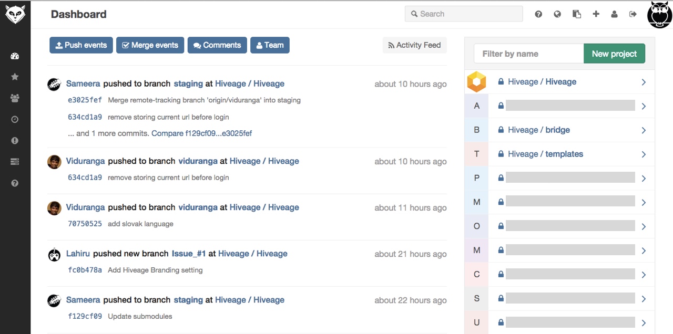Expand chevron on the A project row

tap(644, 106)
